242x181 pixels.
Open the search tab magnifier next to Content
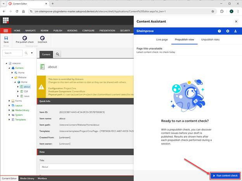tap(57, 54)
